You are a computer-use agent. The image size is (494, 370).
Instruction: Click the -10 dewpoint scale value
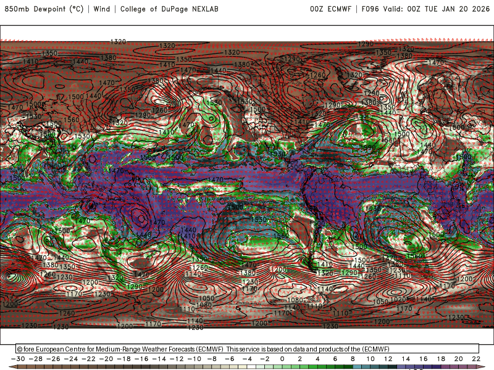195,359
